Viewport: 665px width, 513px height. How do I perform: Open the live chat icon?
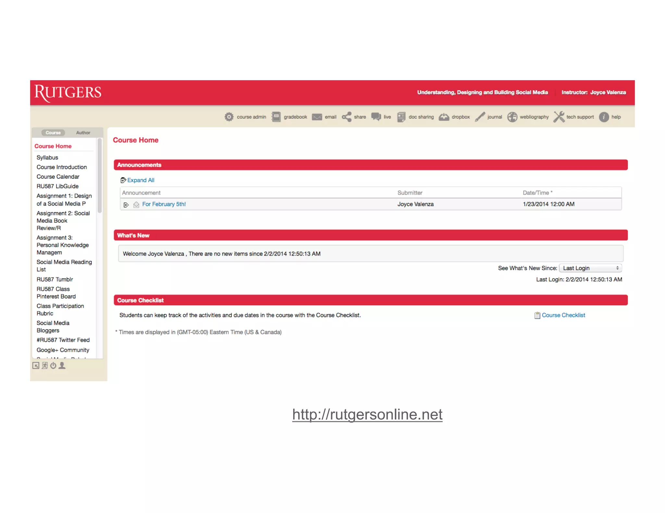coord(376,116)
